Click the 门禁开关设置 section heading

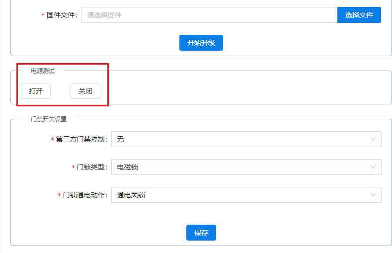tap(49, 119)
